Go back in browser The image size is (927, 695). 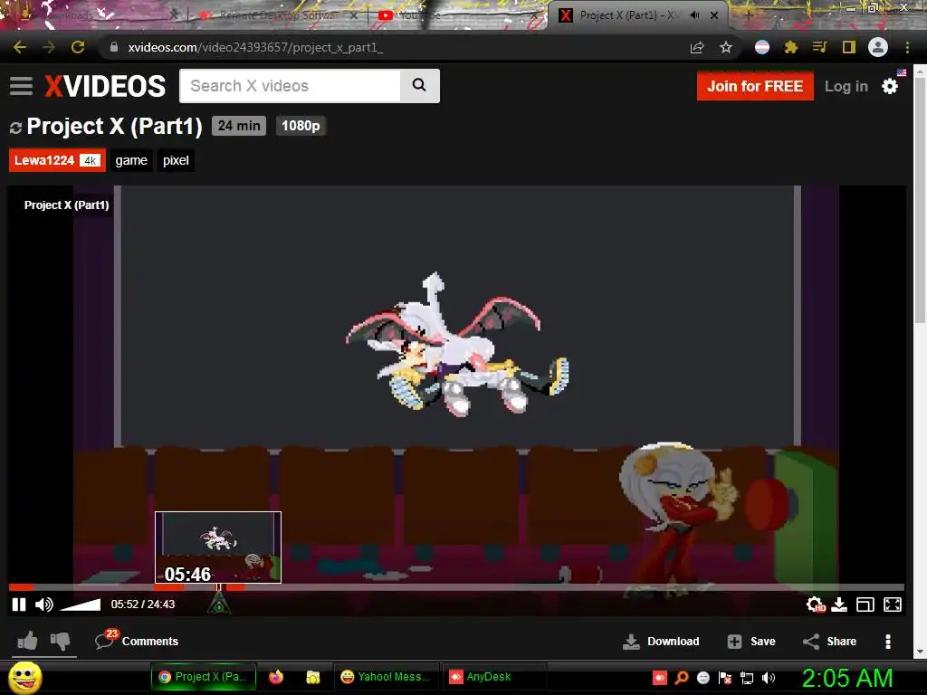pyautogui.click(x=20, y=47)
